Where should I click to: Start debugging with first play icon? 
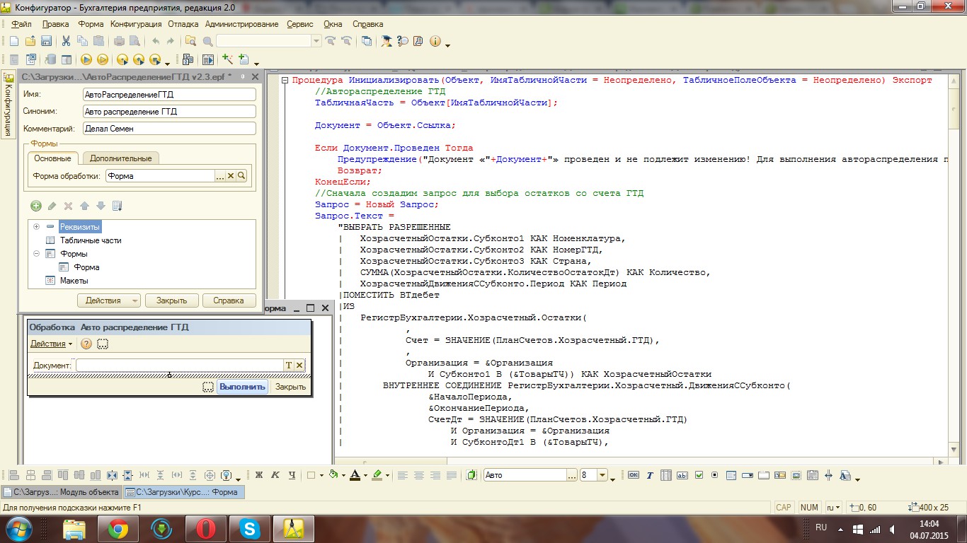(x=86, y=60)
